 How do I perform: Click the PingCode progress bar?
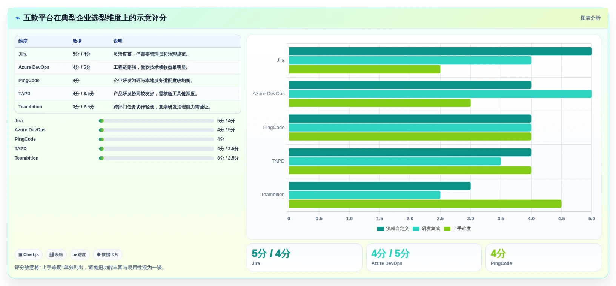(x=157, y=140)
